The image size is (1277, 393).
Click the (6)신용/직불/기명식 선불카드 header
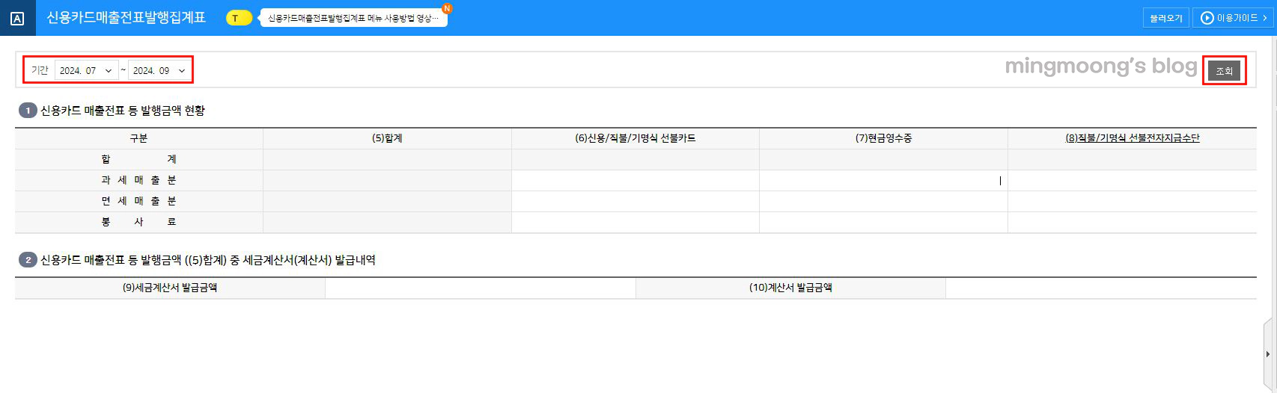click(636, 138)
